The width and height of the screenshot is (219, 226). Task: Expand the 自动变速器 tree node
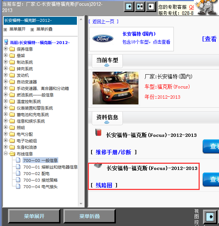pos(5,82)
